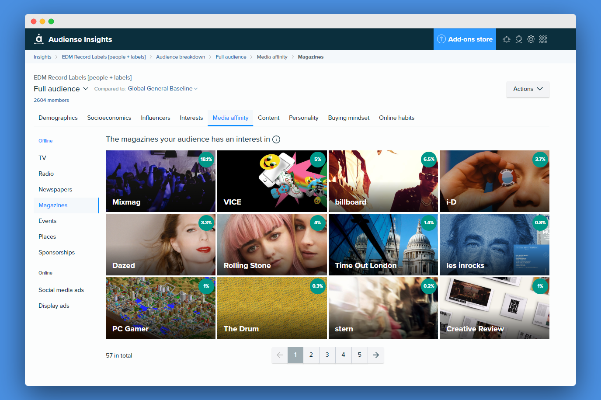Viewport: 601px width, 400px height.
Task: Click the info icon beside magazines heading
Action: tap(276, 139)
